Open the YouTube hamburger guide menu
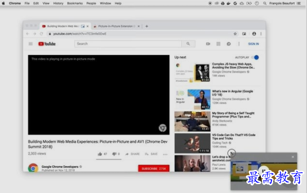The width and height of the screenshot is (307, 193). coord(30,44)
